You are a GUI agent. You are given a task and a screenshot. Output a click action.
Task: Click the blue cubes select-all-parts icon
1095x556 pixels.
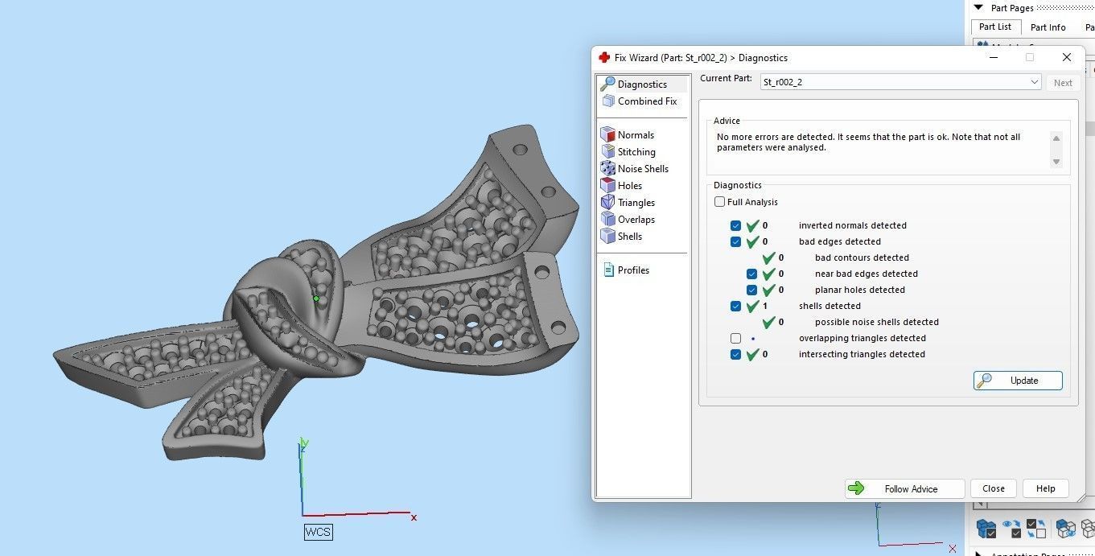click(986, 529)
